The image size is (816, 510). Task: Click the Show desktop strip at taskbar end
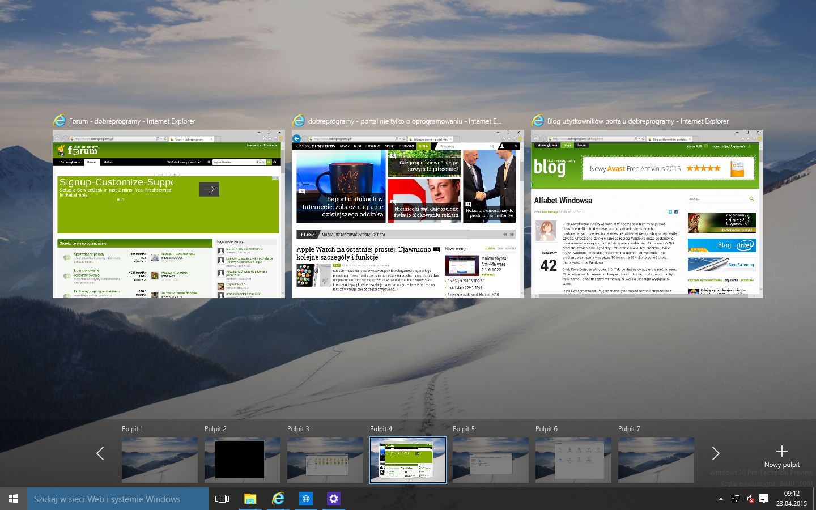[x=814, y=499]
